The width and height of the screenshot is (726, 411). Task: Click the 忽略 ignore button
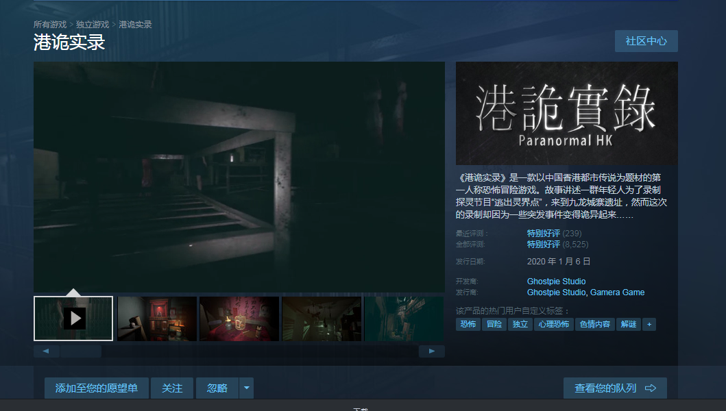coord(217,388)
